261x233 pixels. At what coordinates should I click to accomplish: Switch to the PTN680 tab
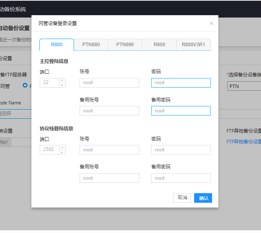(x=91, y=45)
